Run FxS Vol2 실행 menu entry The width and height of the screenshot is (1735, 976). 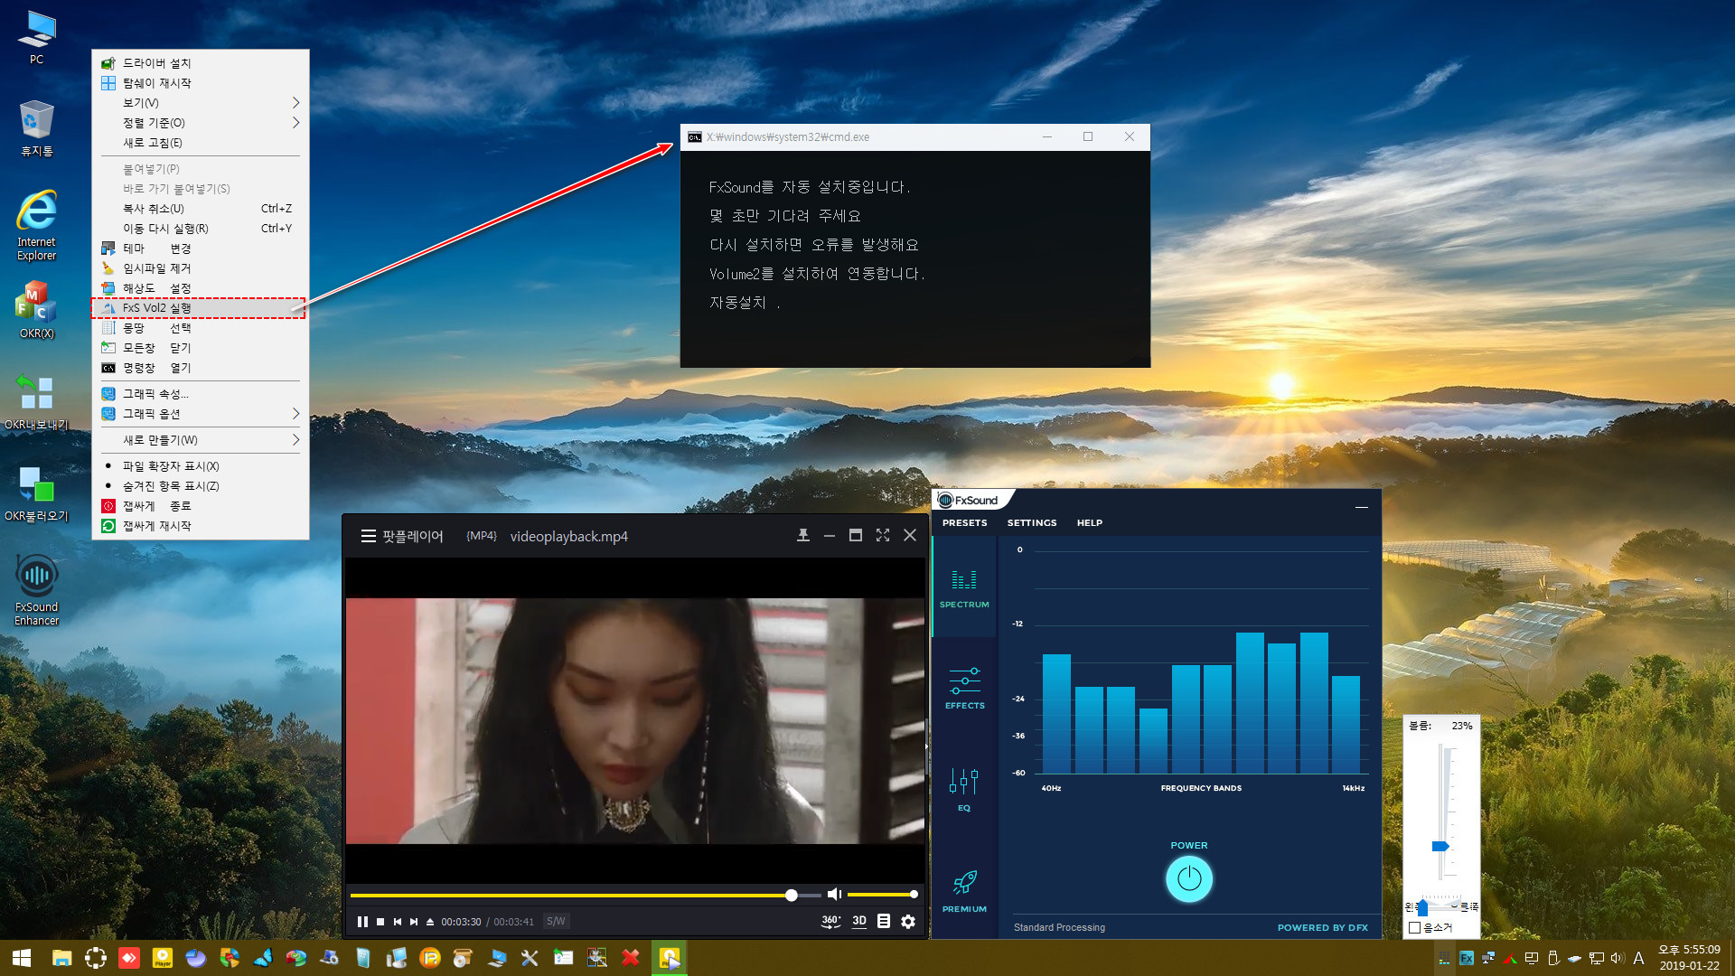click(x=199, y=308)
